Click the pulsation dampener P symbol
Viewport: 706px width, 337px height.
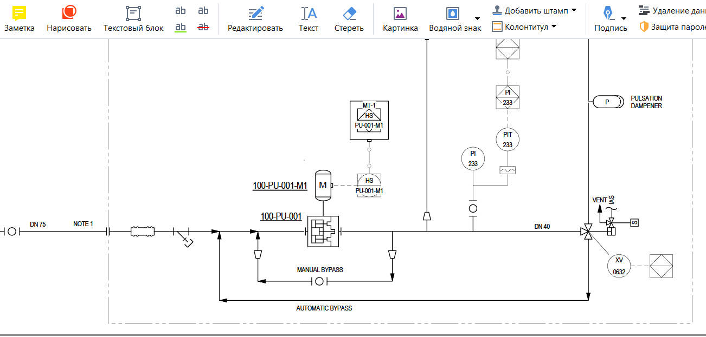(607, 102)
